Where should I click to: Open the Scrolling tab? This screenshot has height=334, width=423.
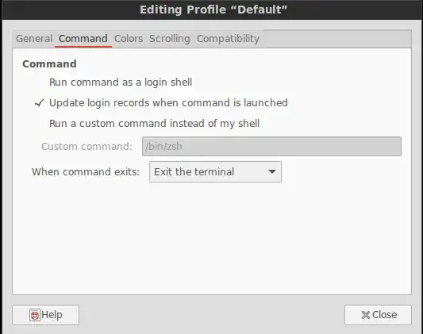170,39
